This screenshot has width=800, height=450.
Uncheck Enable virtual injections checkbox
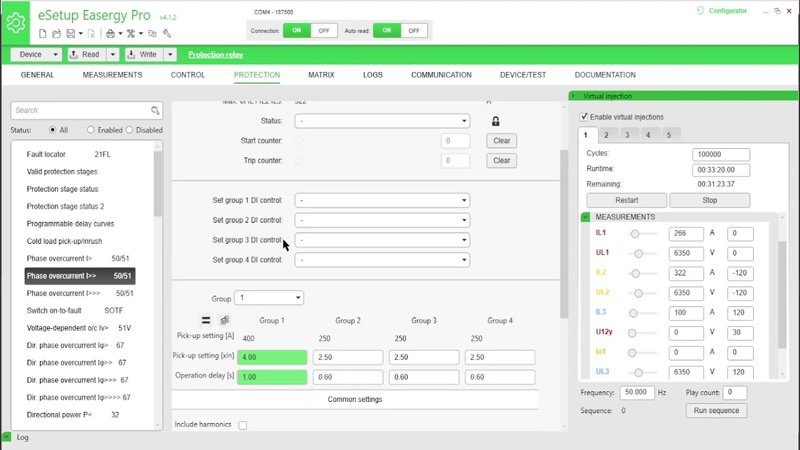pyautogui.click(x=584, y=117)
